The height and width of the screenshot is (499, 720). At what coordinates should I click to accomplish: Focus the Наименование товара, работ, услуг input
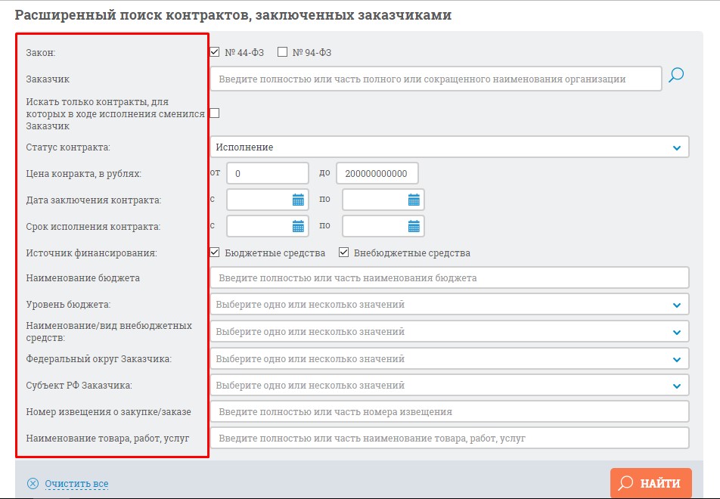click(449, 438)
